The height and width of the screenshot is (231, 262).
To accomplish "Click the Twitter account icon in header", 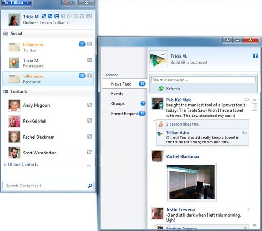I will point(57,16).
